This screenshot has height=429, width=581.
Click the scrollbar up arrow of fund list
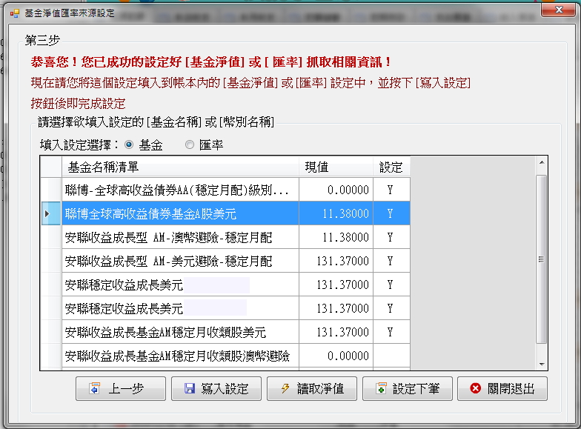click(x=541, y=163)
